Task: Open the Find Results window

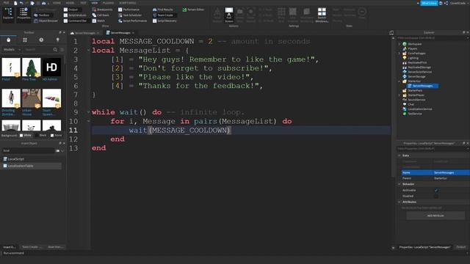Action: pyautogui.click(x=163, y=10)
